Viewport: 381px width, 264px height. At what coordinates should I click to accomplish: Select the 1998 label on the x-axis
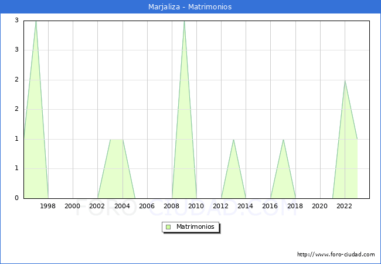coord(48,206)
